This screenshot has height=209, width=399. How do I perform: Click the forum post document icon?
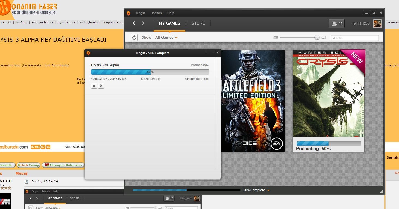click(x=26, y=181)
